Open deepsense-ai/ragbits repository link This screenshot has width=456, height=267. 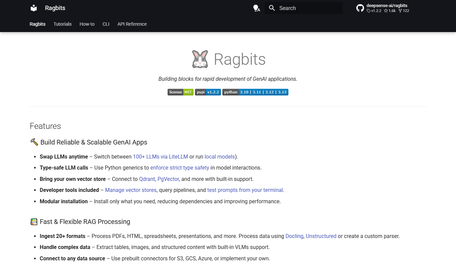[x=387, y=6]
